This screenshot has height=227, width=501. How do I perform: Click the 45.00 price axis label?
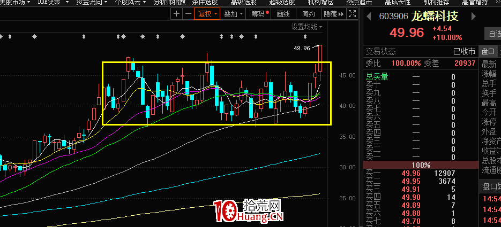click(x=347, y=75)
